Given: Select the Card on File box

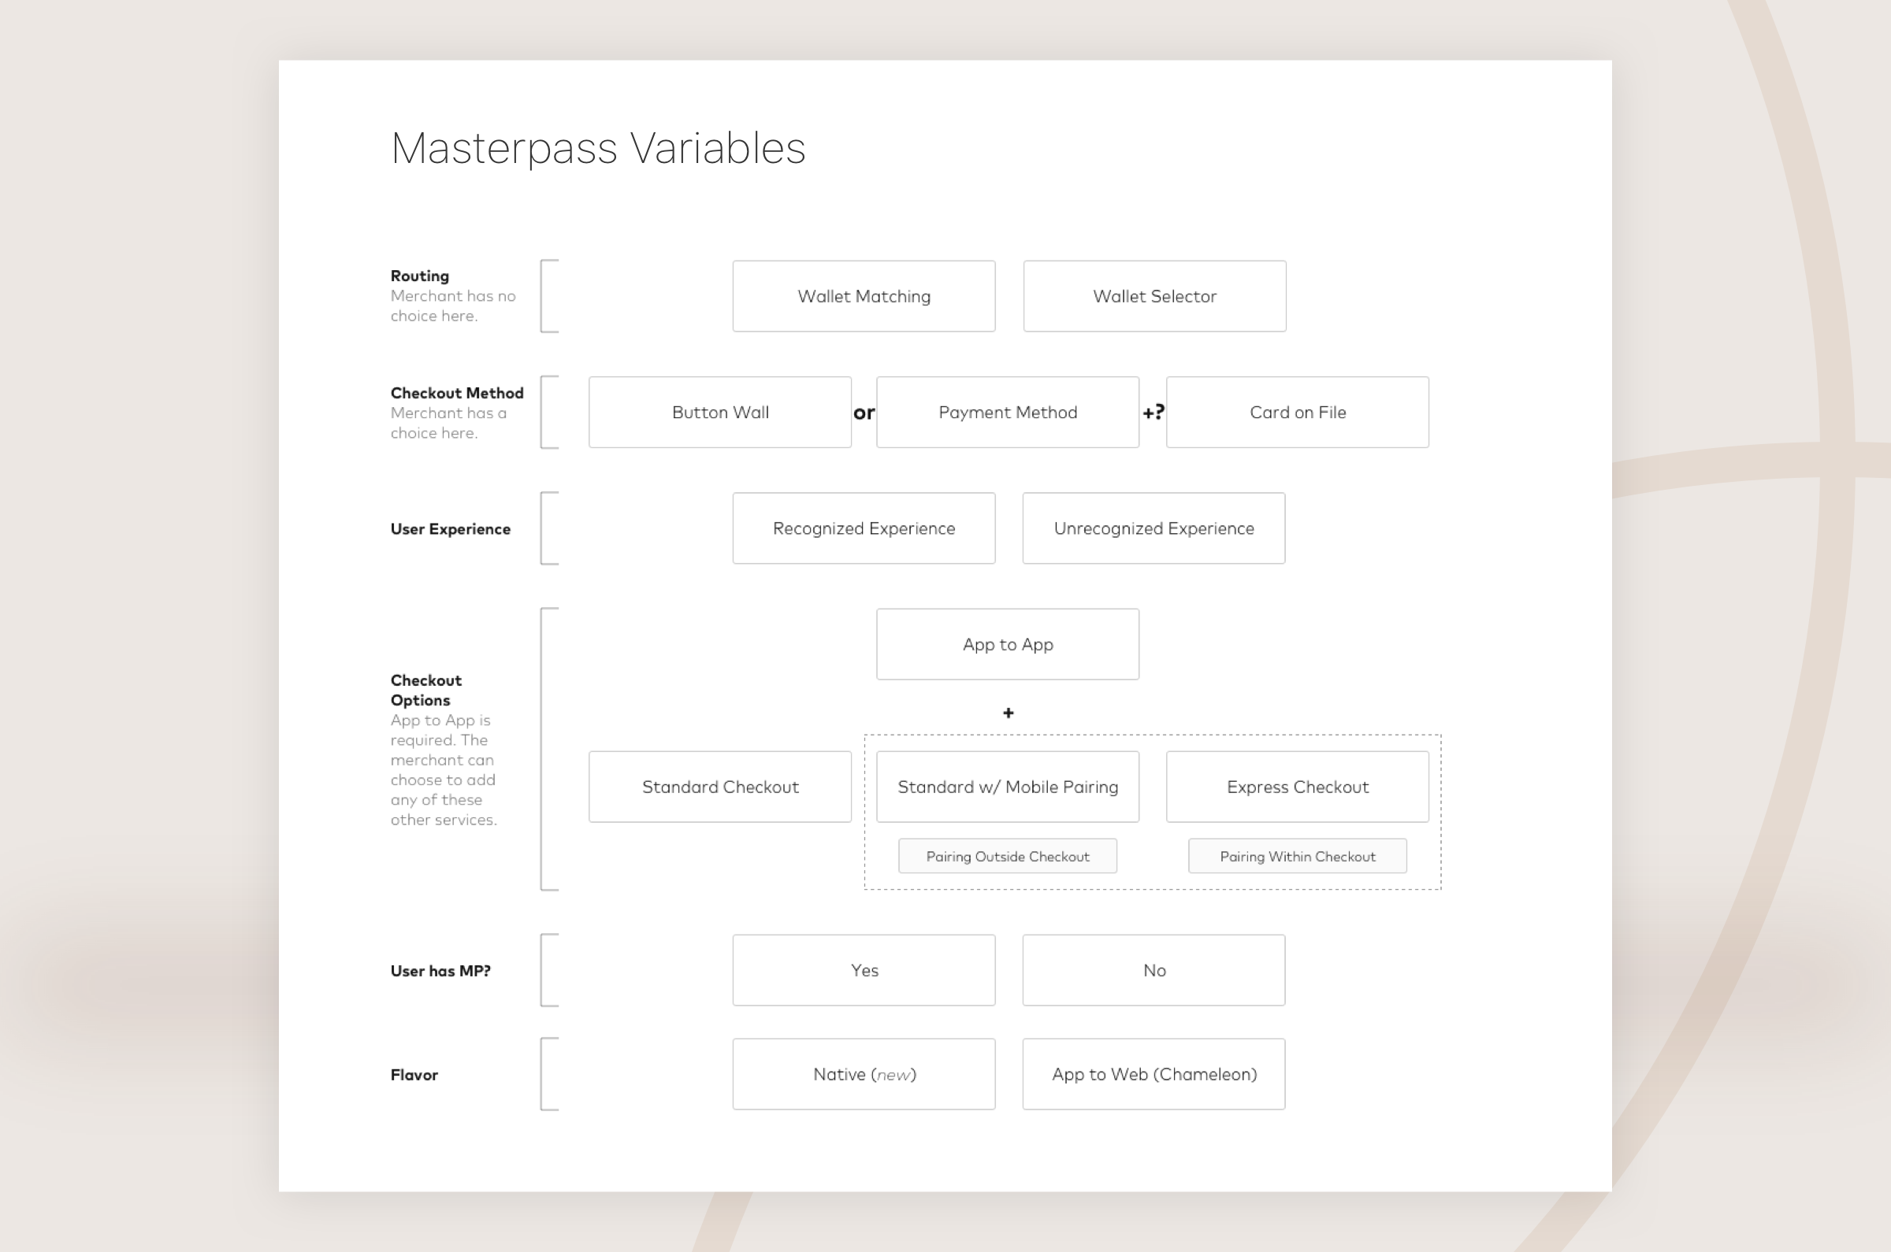Looking at the screenshot, I should [x=1298, y=412].
